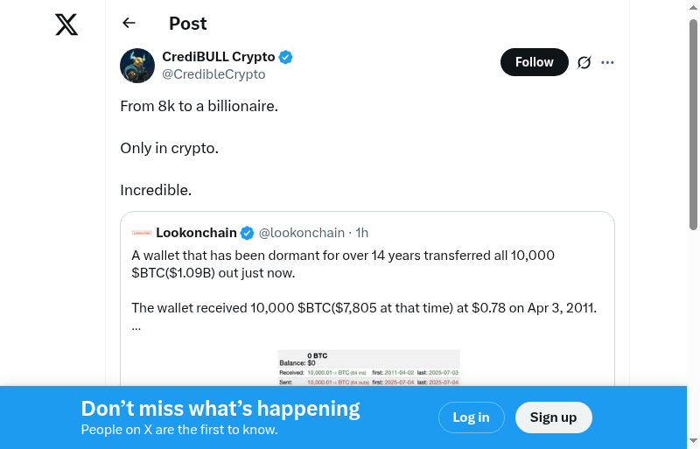The image size is (700, 449).
Task: Click the verified badge beside Lookonchain
Action: (248, 233)
